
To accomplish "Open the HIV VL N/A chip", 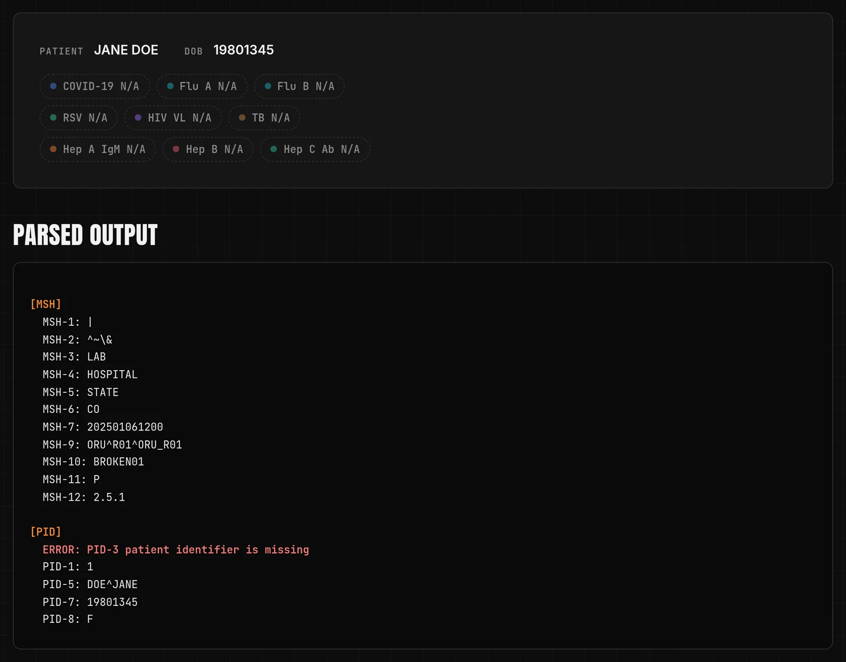I will (x=173, y=118).
